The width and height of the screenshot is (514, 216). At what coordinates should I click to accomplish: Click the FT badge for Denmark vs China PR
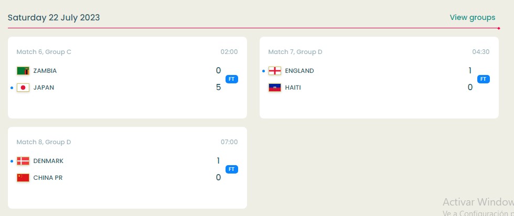[232, 169]
